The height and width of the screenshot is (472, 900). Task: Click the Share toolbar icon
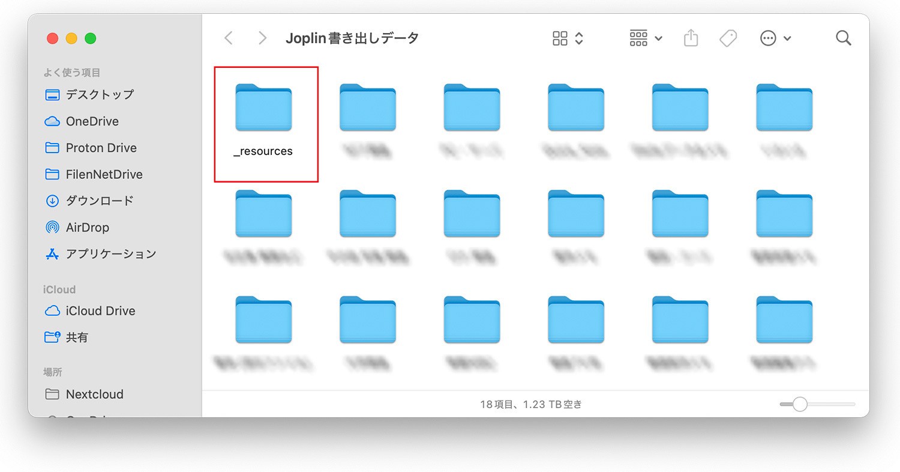click(691, 38)
